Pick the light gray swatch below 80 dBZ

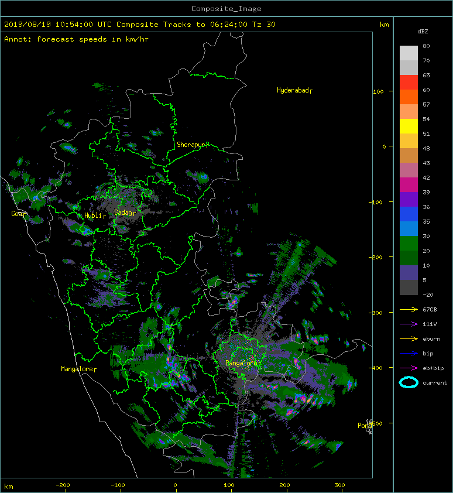[409, 53]
